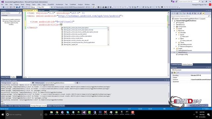
Task: Open Photoshop from the taskbar
Action: pyautogui.click(x=100, y=112)
